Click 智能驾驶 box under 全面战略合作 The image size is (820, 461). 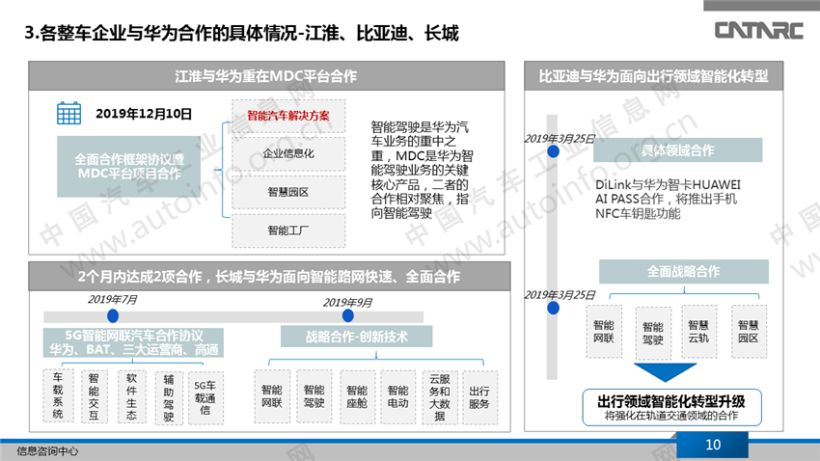[653, 334]
